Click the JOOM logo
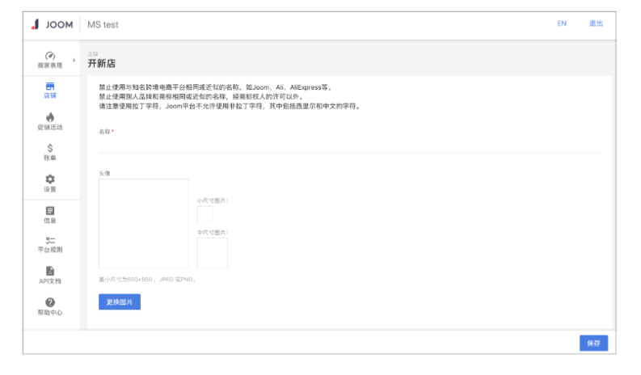Image resolution: width=641 pixels, height=375 pixels. point(53,24)
